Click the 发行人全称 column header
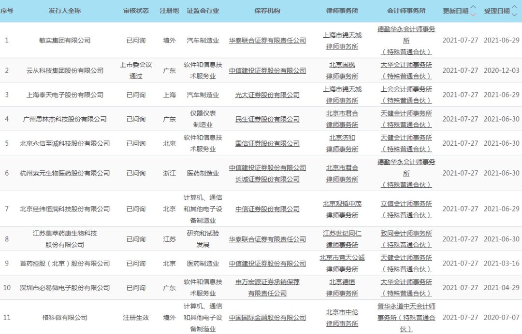 pos(65,11)
